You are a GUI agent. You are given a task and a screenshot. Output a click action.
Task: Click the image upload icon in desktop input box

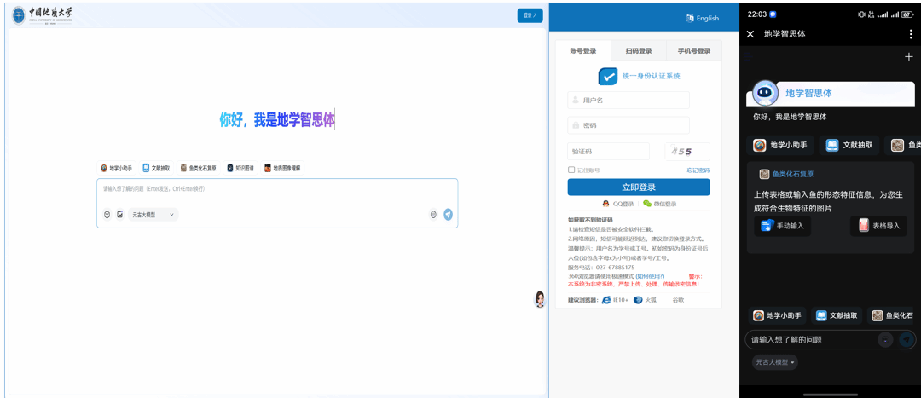click(x=120, y=215)
